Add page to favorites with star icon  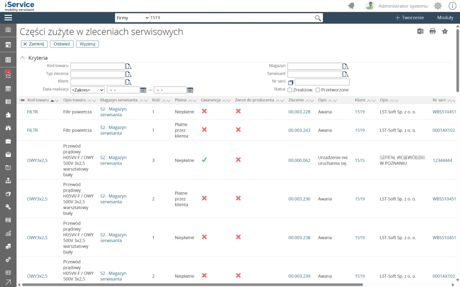445,31
